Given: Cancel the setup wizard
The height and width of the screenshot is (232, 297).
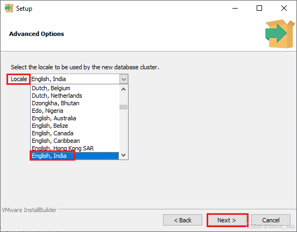Looking at the screenshot, I should point(271,220).
